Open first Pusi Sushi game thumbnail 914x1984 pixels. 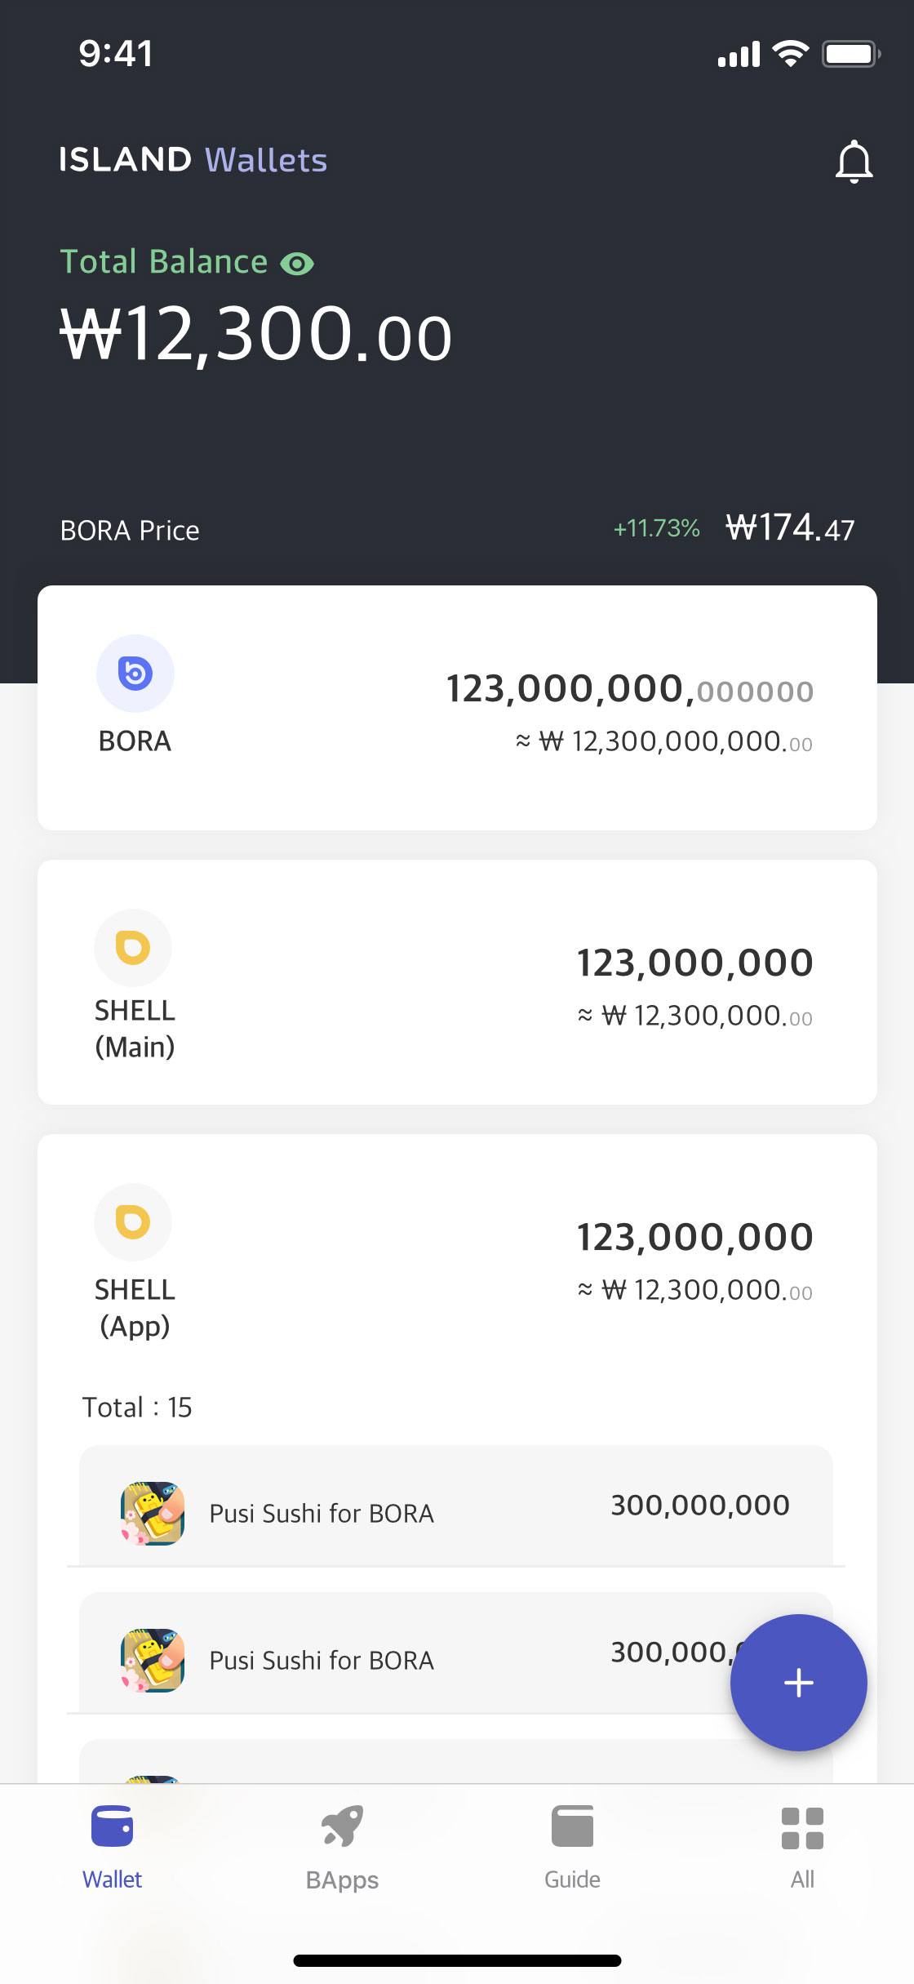pyautogui.click(x=153, y=1513)
